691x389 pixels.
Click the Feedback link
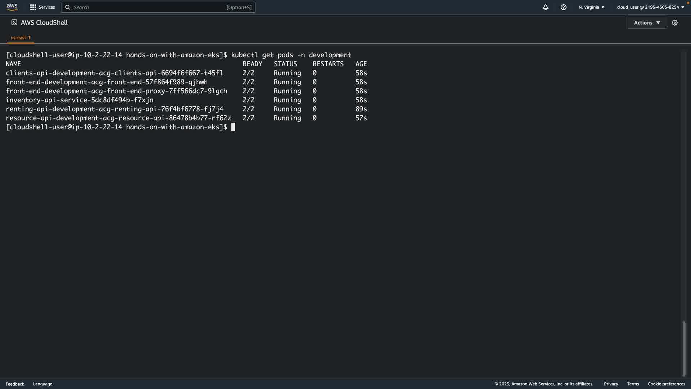pyautogui.click(x=15, y=384)
